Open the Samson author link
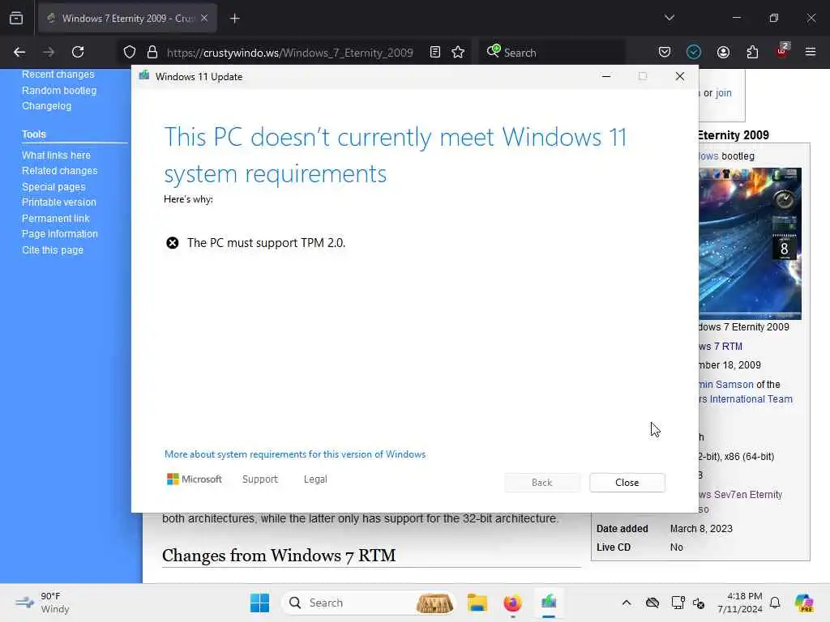The width and height of the screenshot is (830, 622). click(726, 385)
